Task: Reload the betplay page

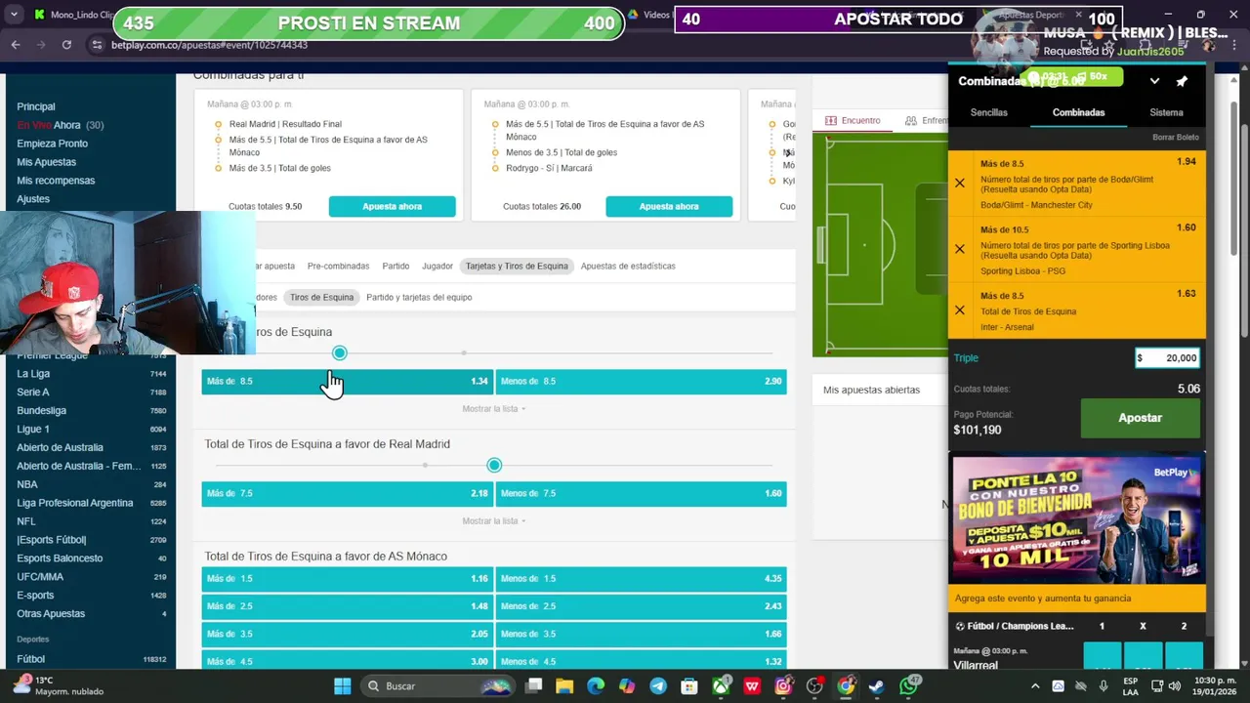Action: (x=66, y=45)
